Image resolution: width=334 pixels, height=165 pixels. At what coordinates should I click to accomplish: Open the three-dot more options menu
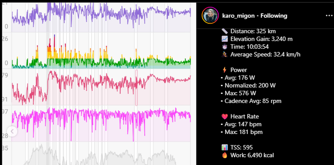[329, 15]
